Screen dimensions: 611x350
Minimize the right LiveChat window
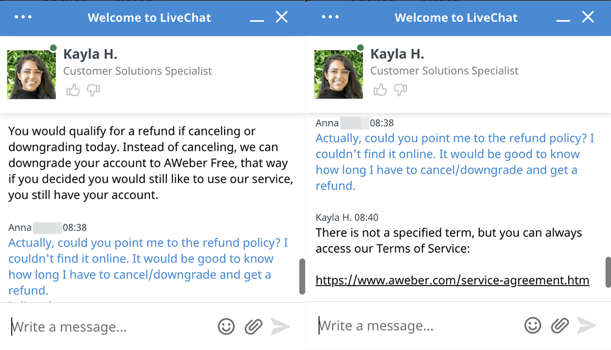[563, 20]
